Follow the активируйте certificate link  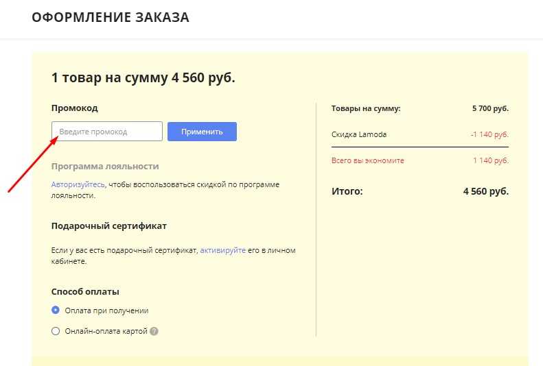pyautogui.click(x=222, y=250)
